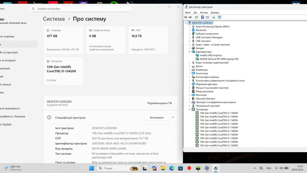Click the Система breadcrumb link

[54, 19]
